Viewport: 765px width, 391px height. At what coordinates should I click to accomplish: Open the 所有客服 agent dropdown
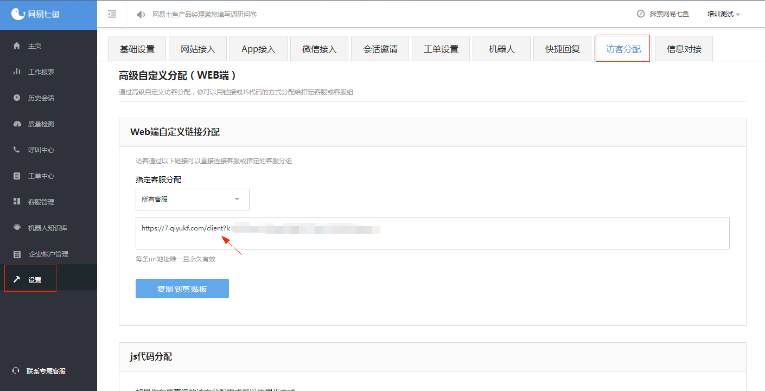192,200
